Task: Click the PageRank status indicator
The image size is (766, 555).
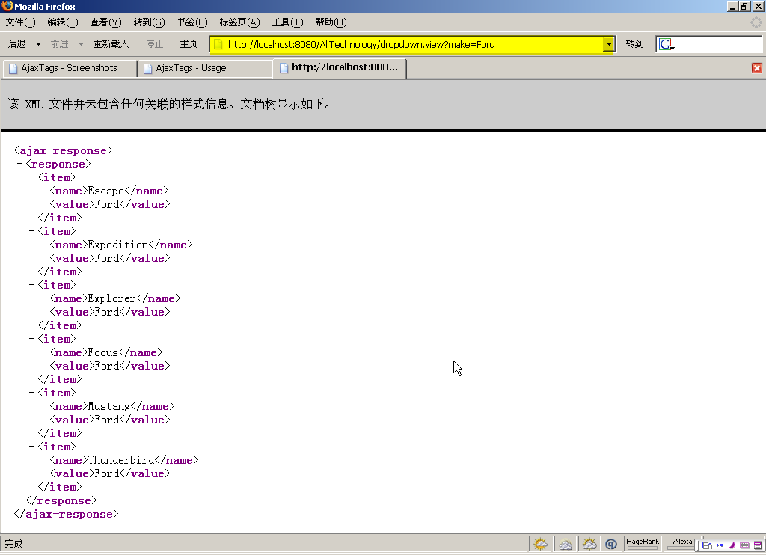Action: 643,543
